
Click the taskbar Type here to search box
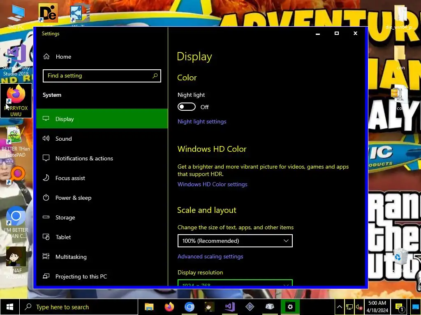[79, 307]
